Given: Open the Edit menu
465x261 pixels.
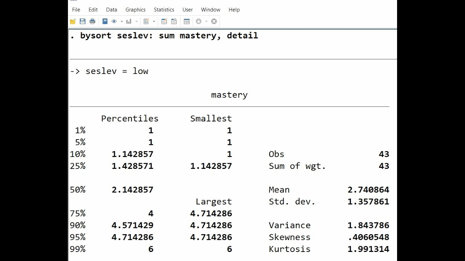Looking at the screenshot, I should point(93,10).
